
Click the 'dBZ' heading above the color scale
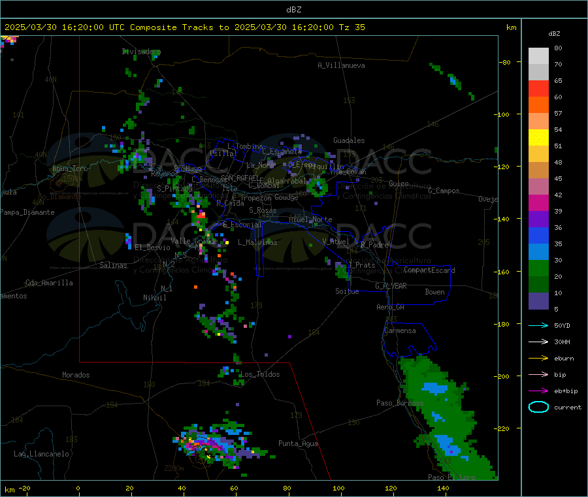(554, 34)
